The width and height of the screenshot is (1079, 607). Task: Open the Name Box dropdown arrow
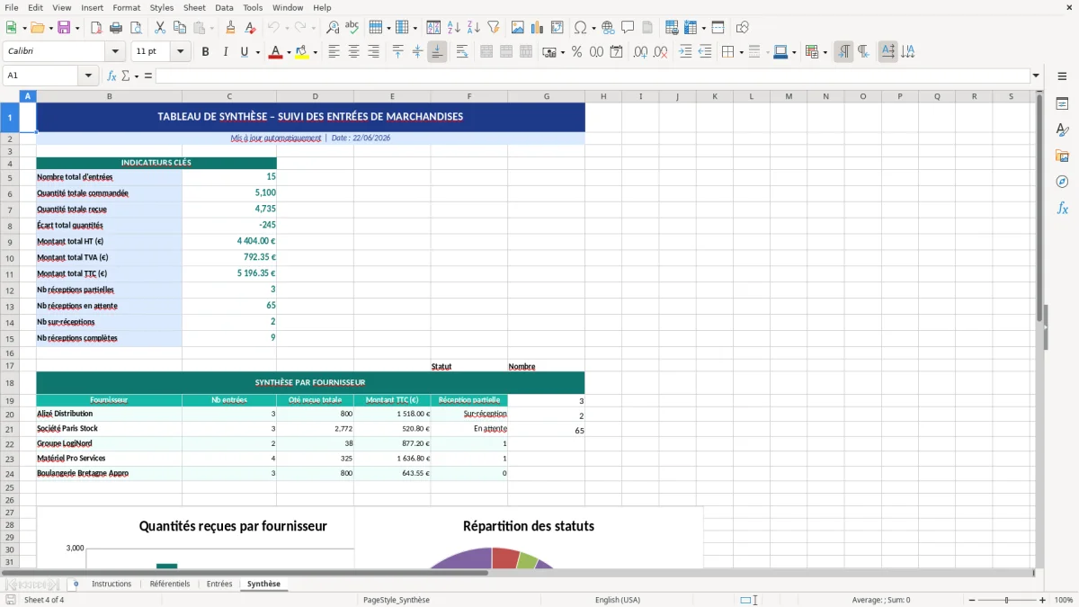88,76
